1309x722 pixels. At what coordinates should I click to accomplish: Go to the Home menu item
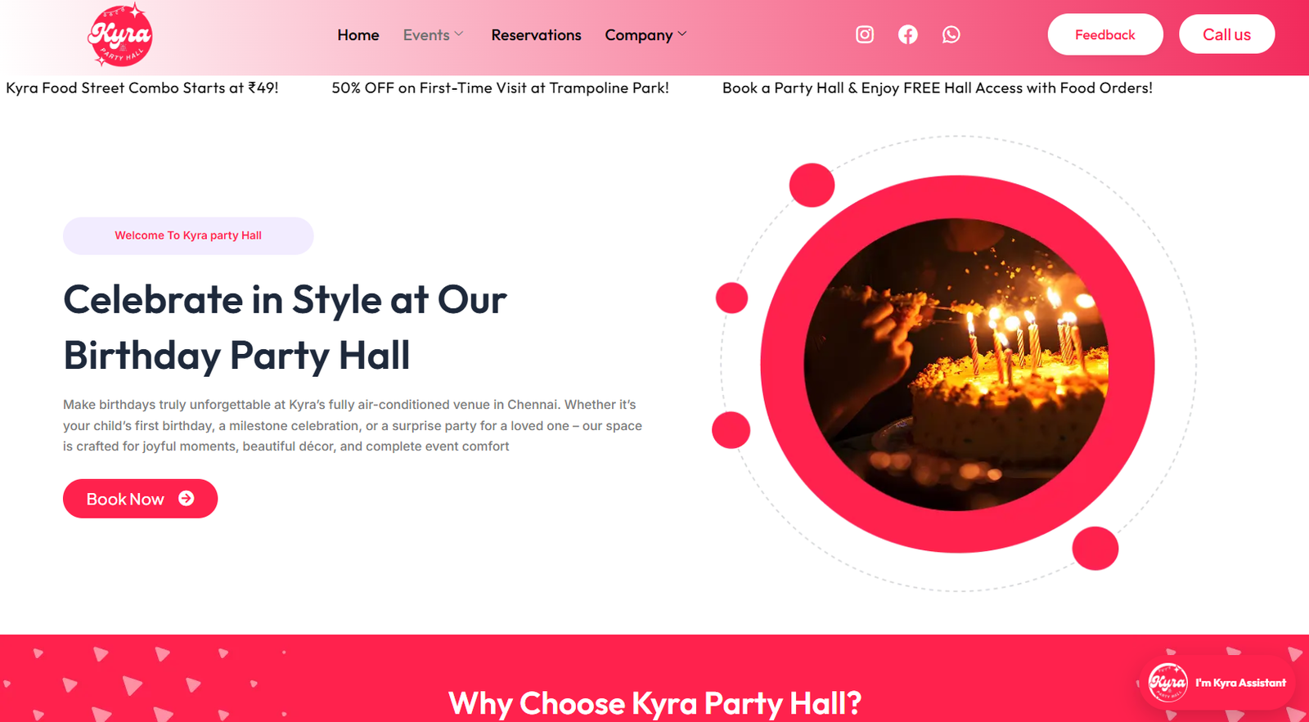[x=358, y=35]
